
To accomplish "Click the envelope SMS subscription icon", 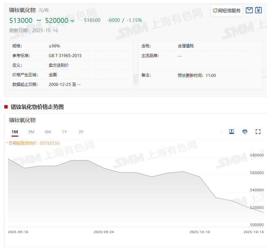I will pyautogui.click(x=249, y=10).
